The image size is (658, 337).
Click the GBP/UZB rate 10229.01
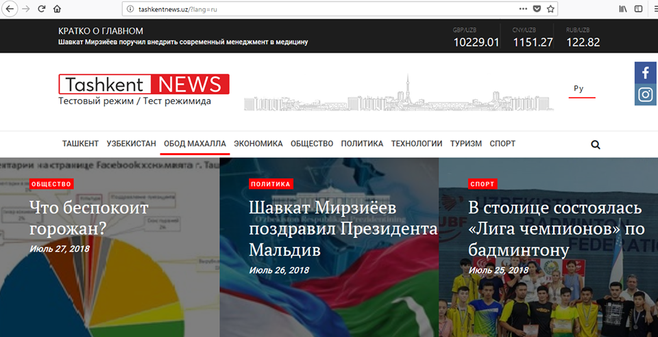click(476, 42)
